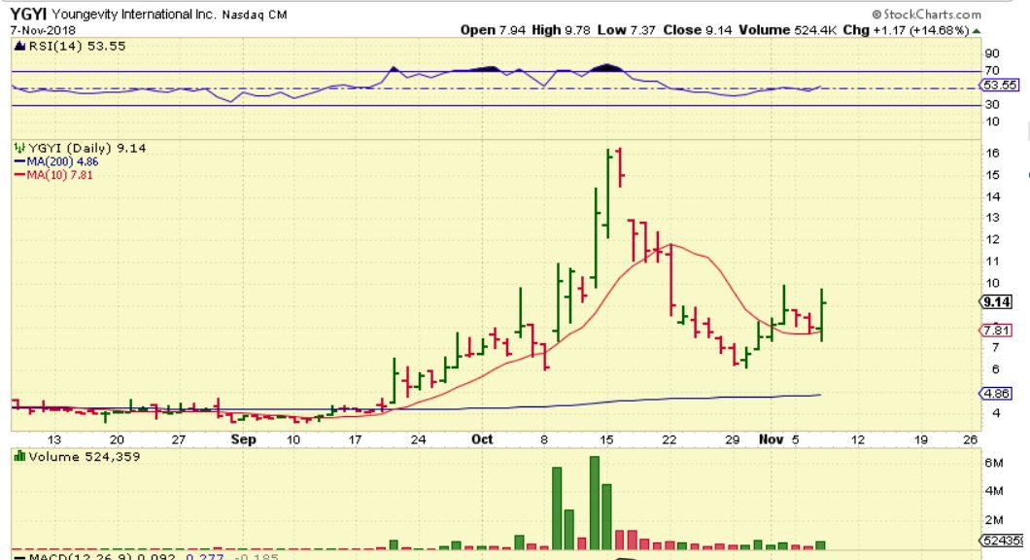This screenshot has height=560, width=1030.
Task: Click the Oct marker on date axis
Action: point(482,439)
